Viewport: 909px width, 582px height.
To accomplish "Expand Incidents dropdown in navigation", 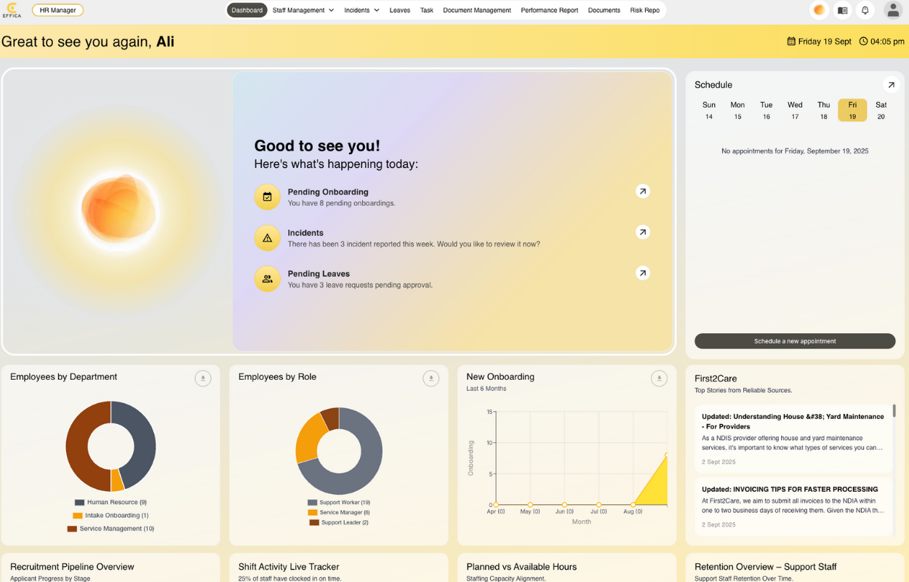I will point(361,10).
